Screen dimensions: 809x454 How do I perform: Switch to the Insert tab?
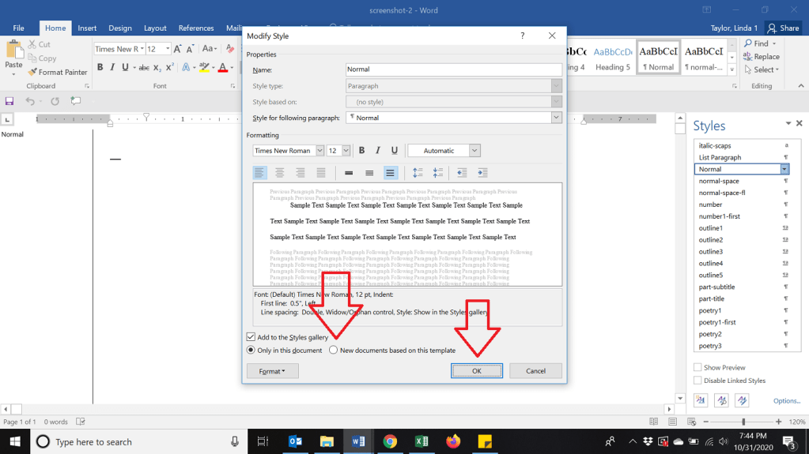tap(87, 28)
